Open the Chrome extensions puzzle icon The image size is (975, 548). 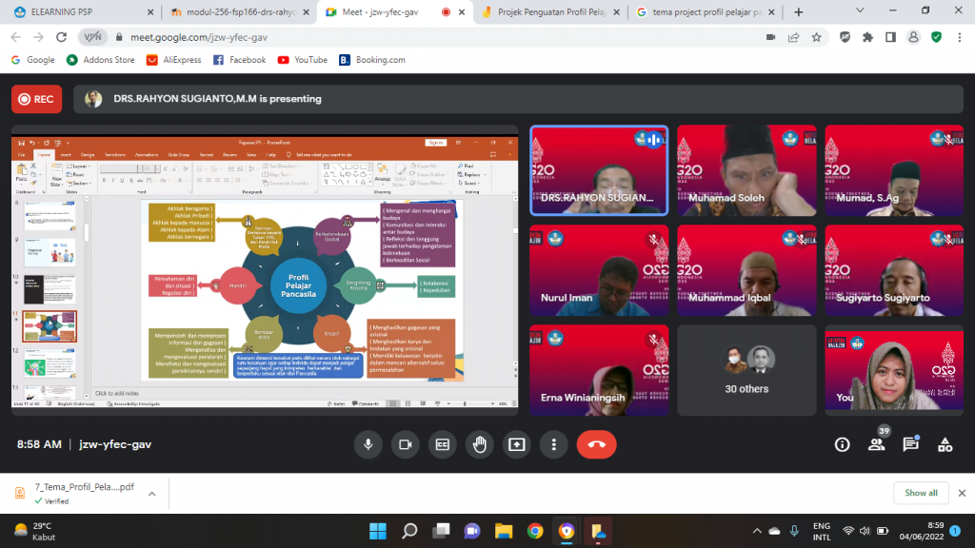pyautogui.click(x=867, y=37)
